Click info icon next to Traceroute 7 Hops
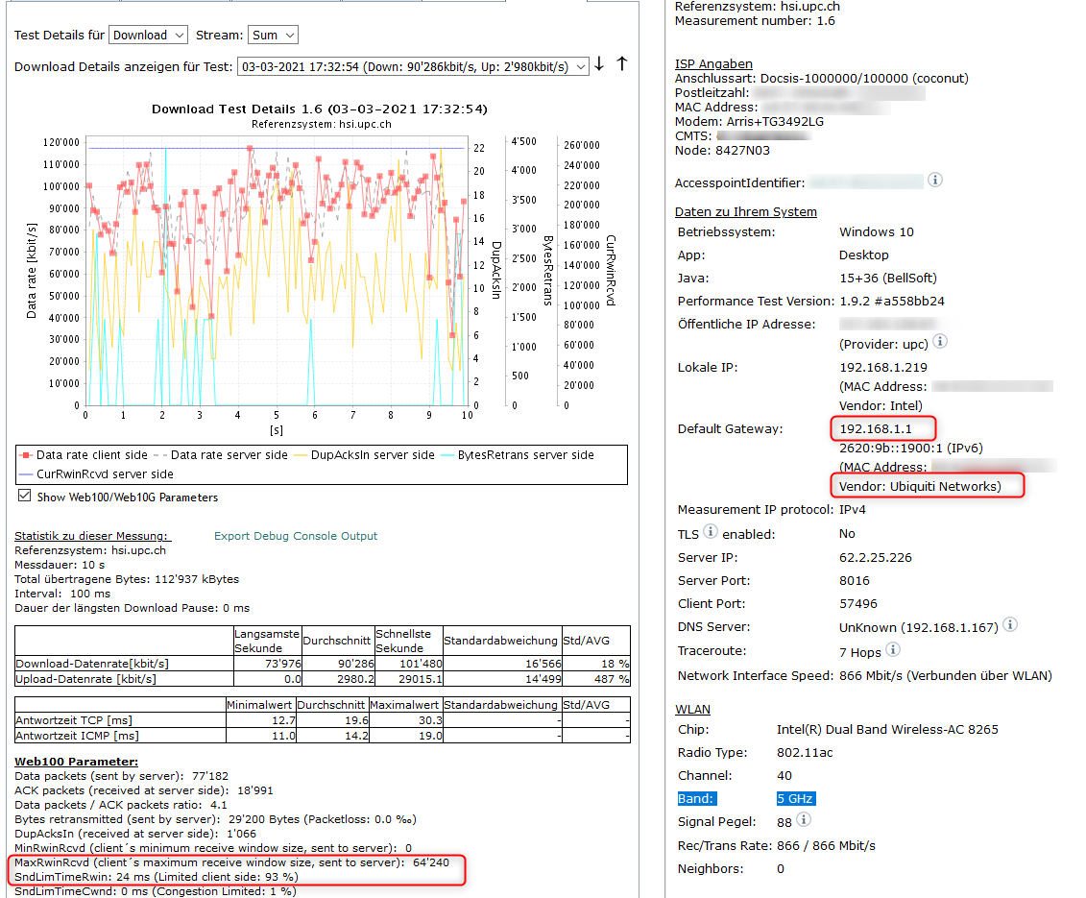This screenshot has width=1086, height=898. tap(894, 649)
